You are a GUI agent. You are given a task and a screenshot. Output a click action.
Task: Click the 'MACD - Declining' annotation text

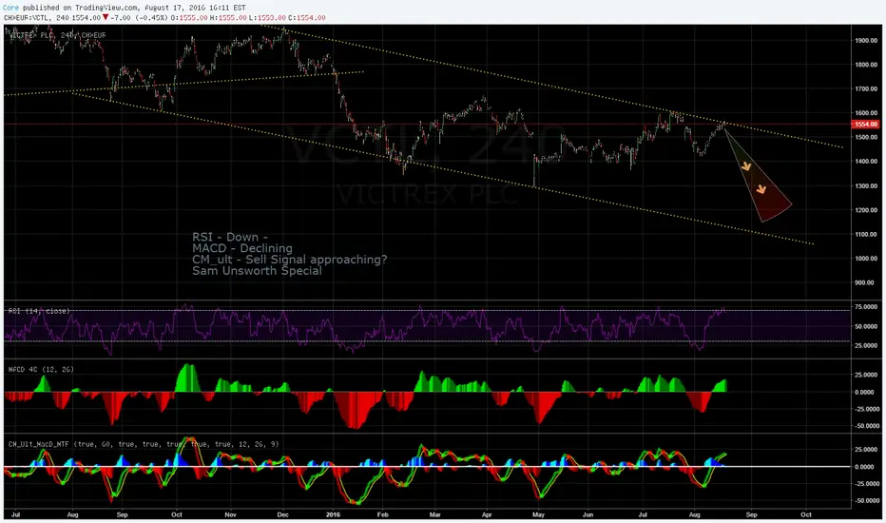pos(241,248)
